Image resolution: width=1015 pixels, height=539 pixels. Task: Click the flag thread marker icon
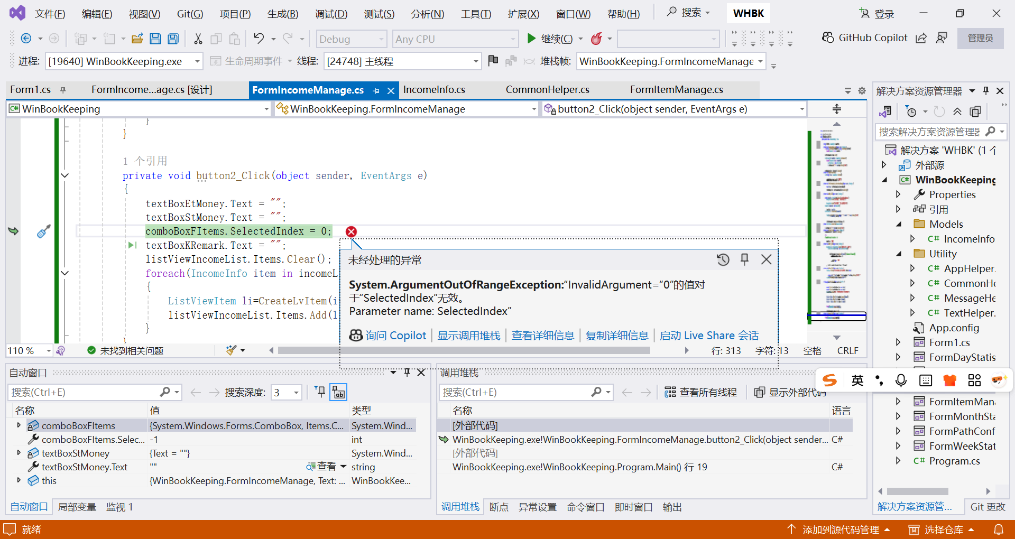click(493, 61)
